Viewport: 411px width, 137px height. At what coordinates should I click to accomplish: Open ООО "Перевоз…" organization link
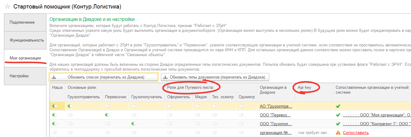point(275,115)
